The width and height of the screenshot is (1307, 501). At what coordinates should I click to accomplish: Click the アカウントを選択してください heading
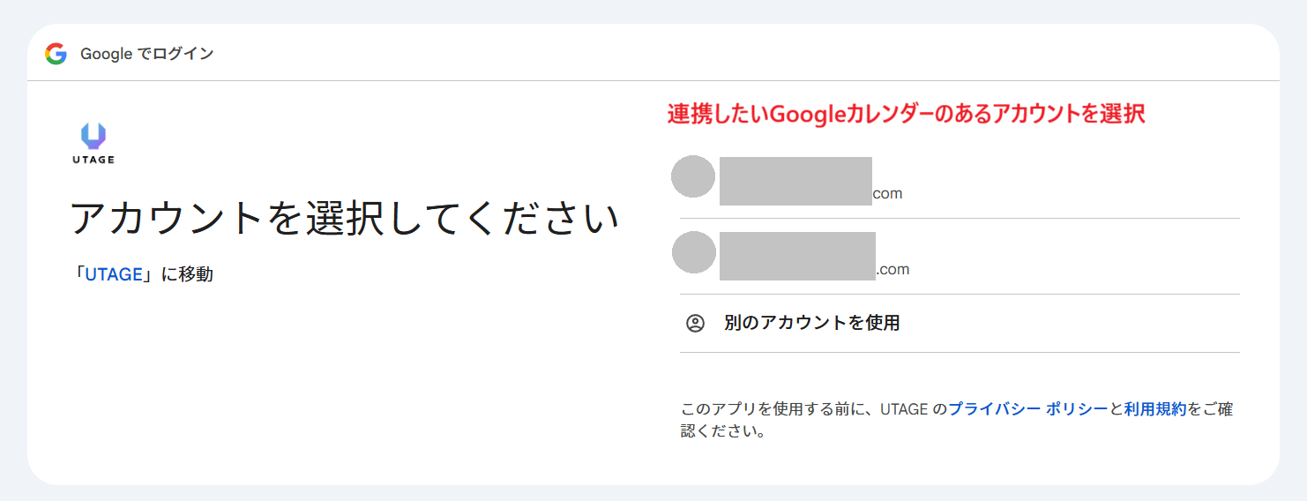click(345, 219)
